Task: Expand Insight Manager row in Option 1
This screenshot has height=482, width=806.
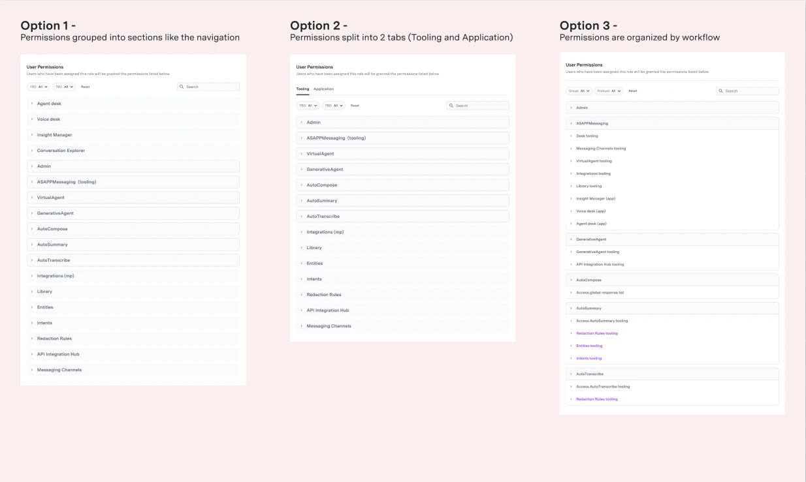Action: (133, 135)
